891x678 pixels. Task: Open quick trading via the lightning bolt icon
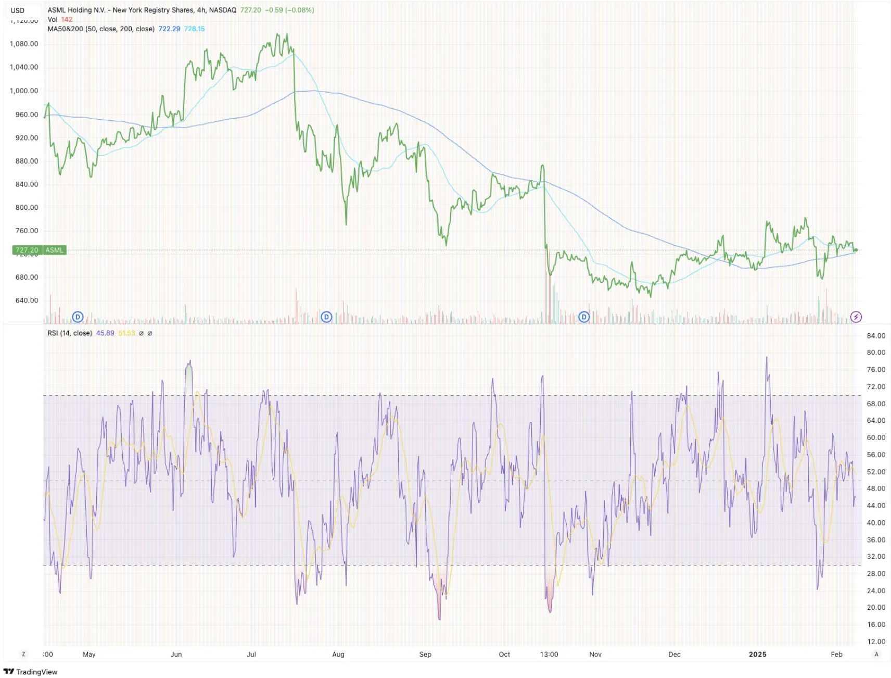[856, 316]
